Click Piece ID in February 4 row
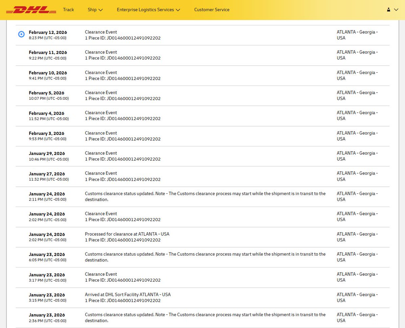The height and width of the screenshot is (328, 405). (x=123, y=119)
